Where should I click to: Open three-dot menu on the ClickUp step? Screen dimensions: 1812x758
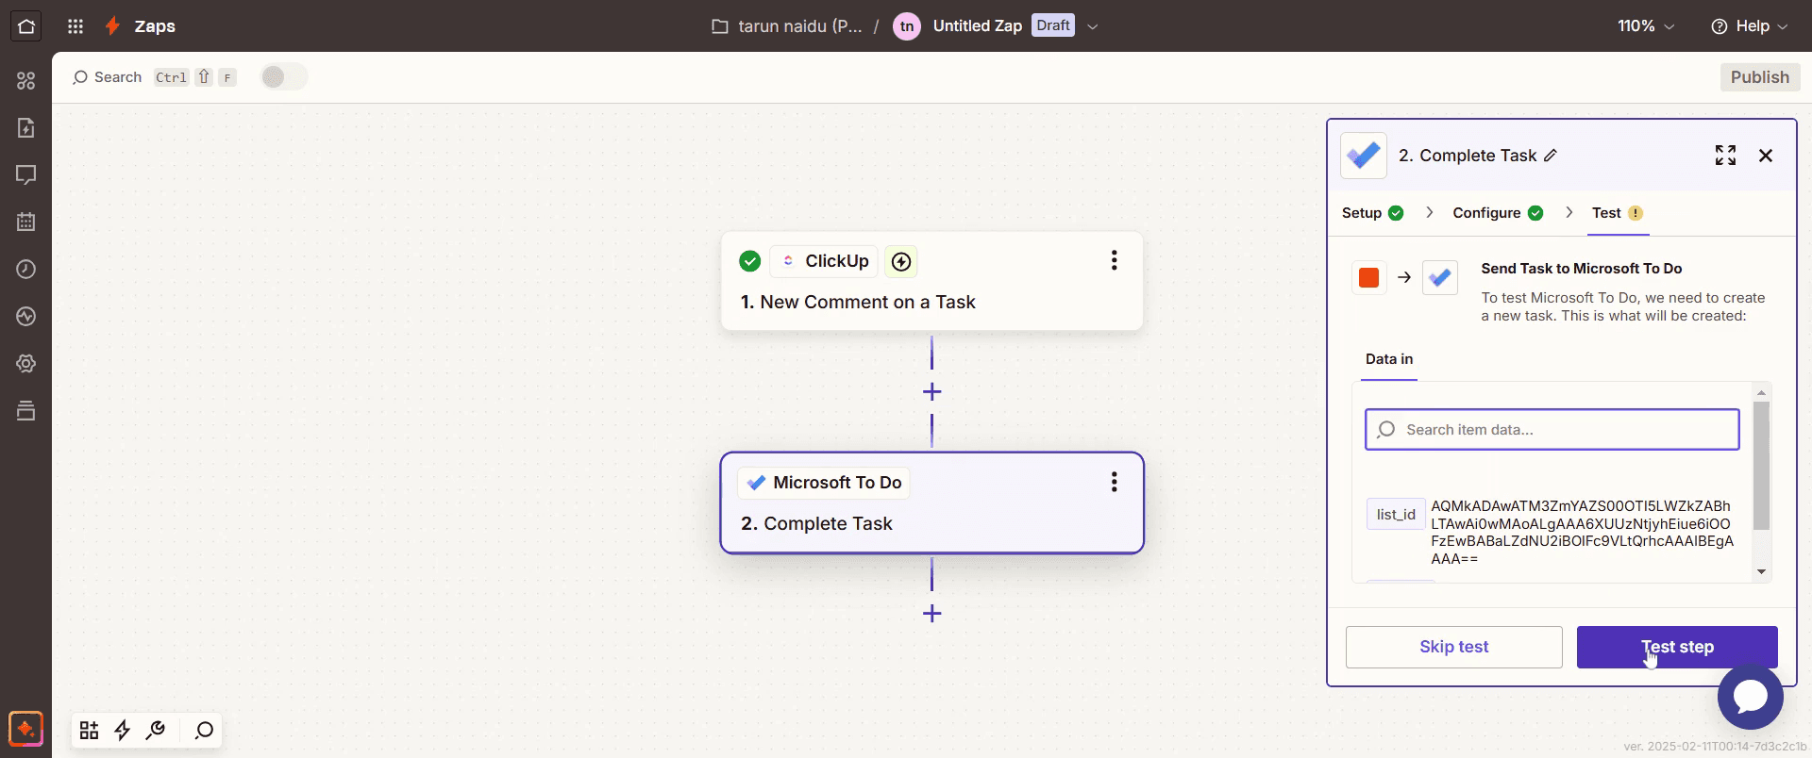click(1115, 261)
